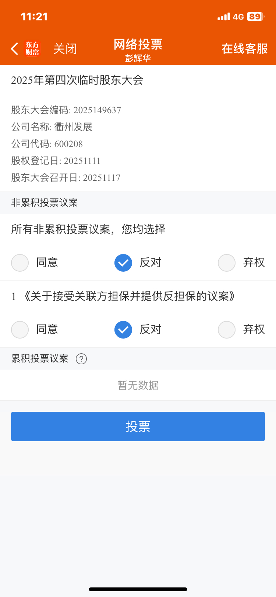Tap the 暂无数据 placeholder text

138,385
